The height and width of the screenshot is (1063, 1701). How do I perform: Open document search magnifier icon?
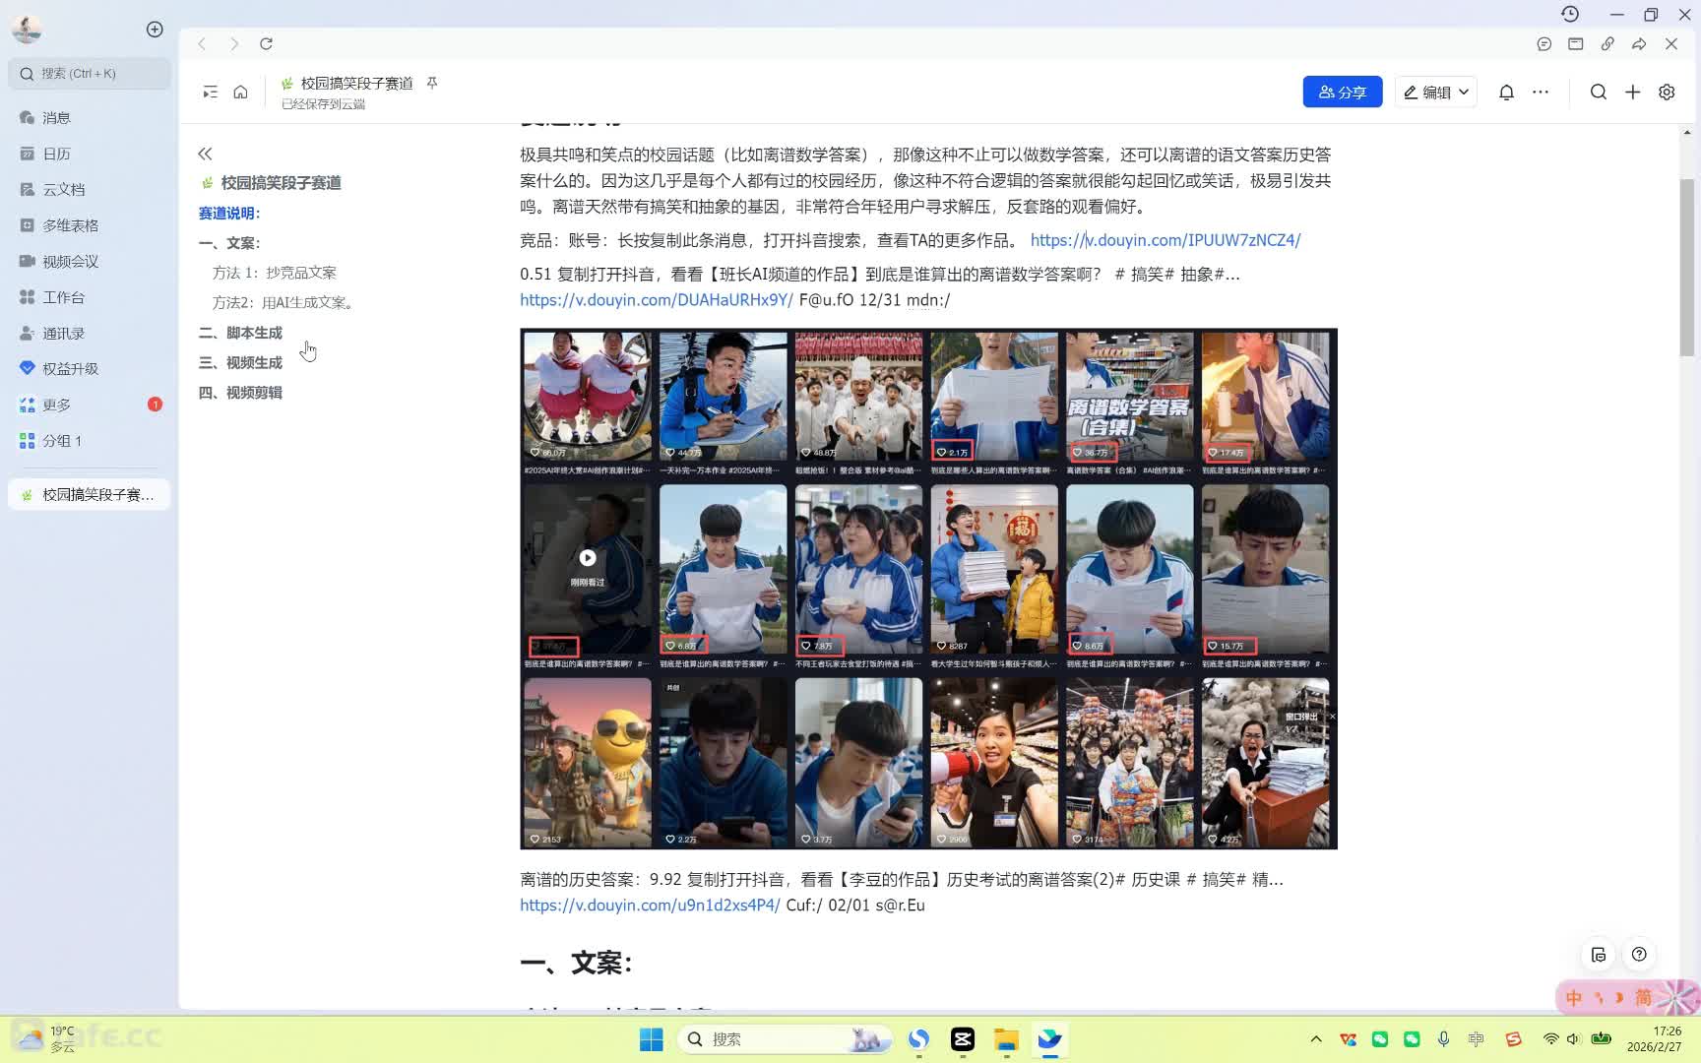[x=1599, y=92]
